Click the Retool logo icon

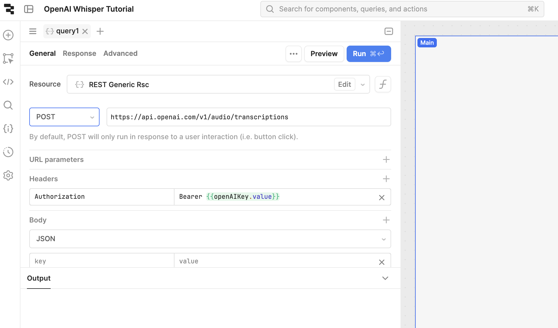(9, 9)
